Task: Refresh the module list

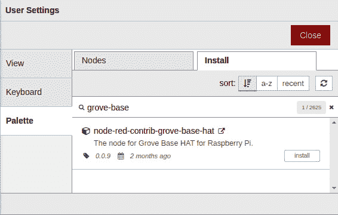Action: (324, 83)
